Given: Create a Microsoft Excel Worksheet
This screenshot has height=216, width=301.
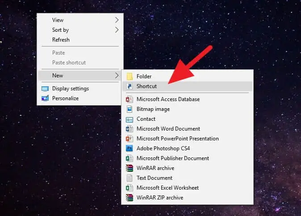Looking at the screenshot, I should coord(188,188).
